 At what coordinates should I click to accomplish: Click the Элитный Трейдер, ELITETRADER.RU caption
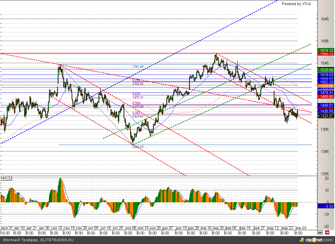[x=38, y=240]
